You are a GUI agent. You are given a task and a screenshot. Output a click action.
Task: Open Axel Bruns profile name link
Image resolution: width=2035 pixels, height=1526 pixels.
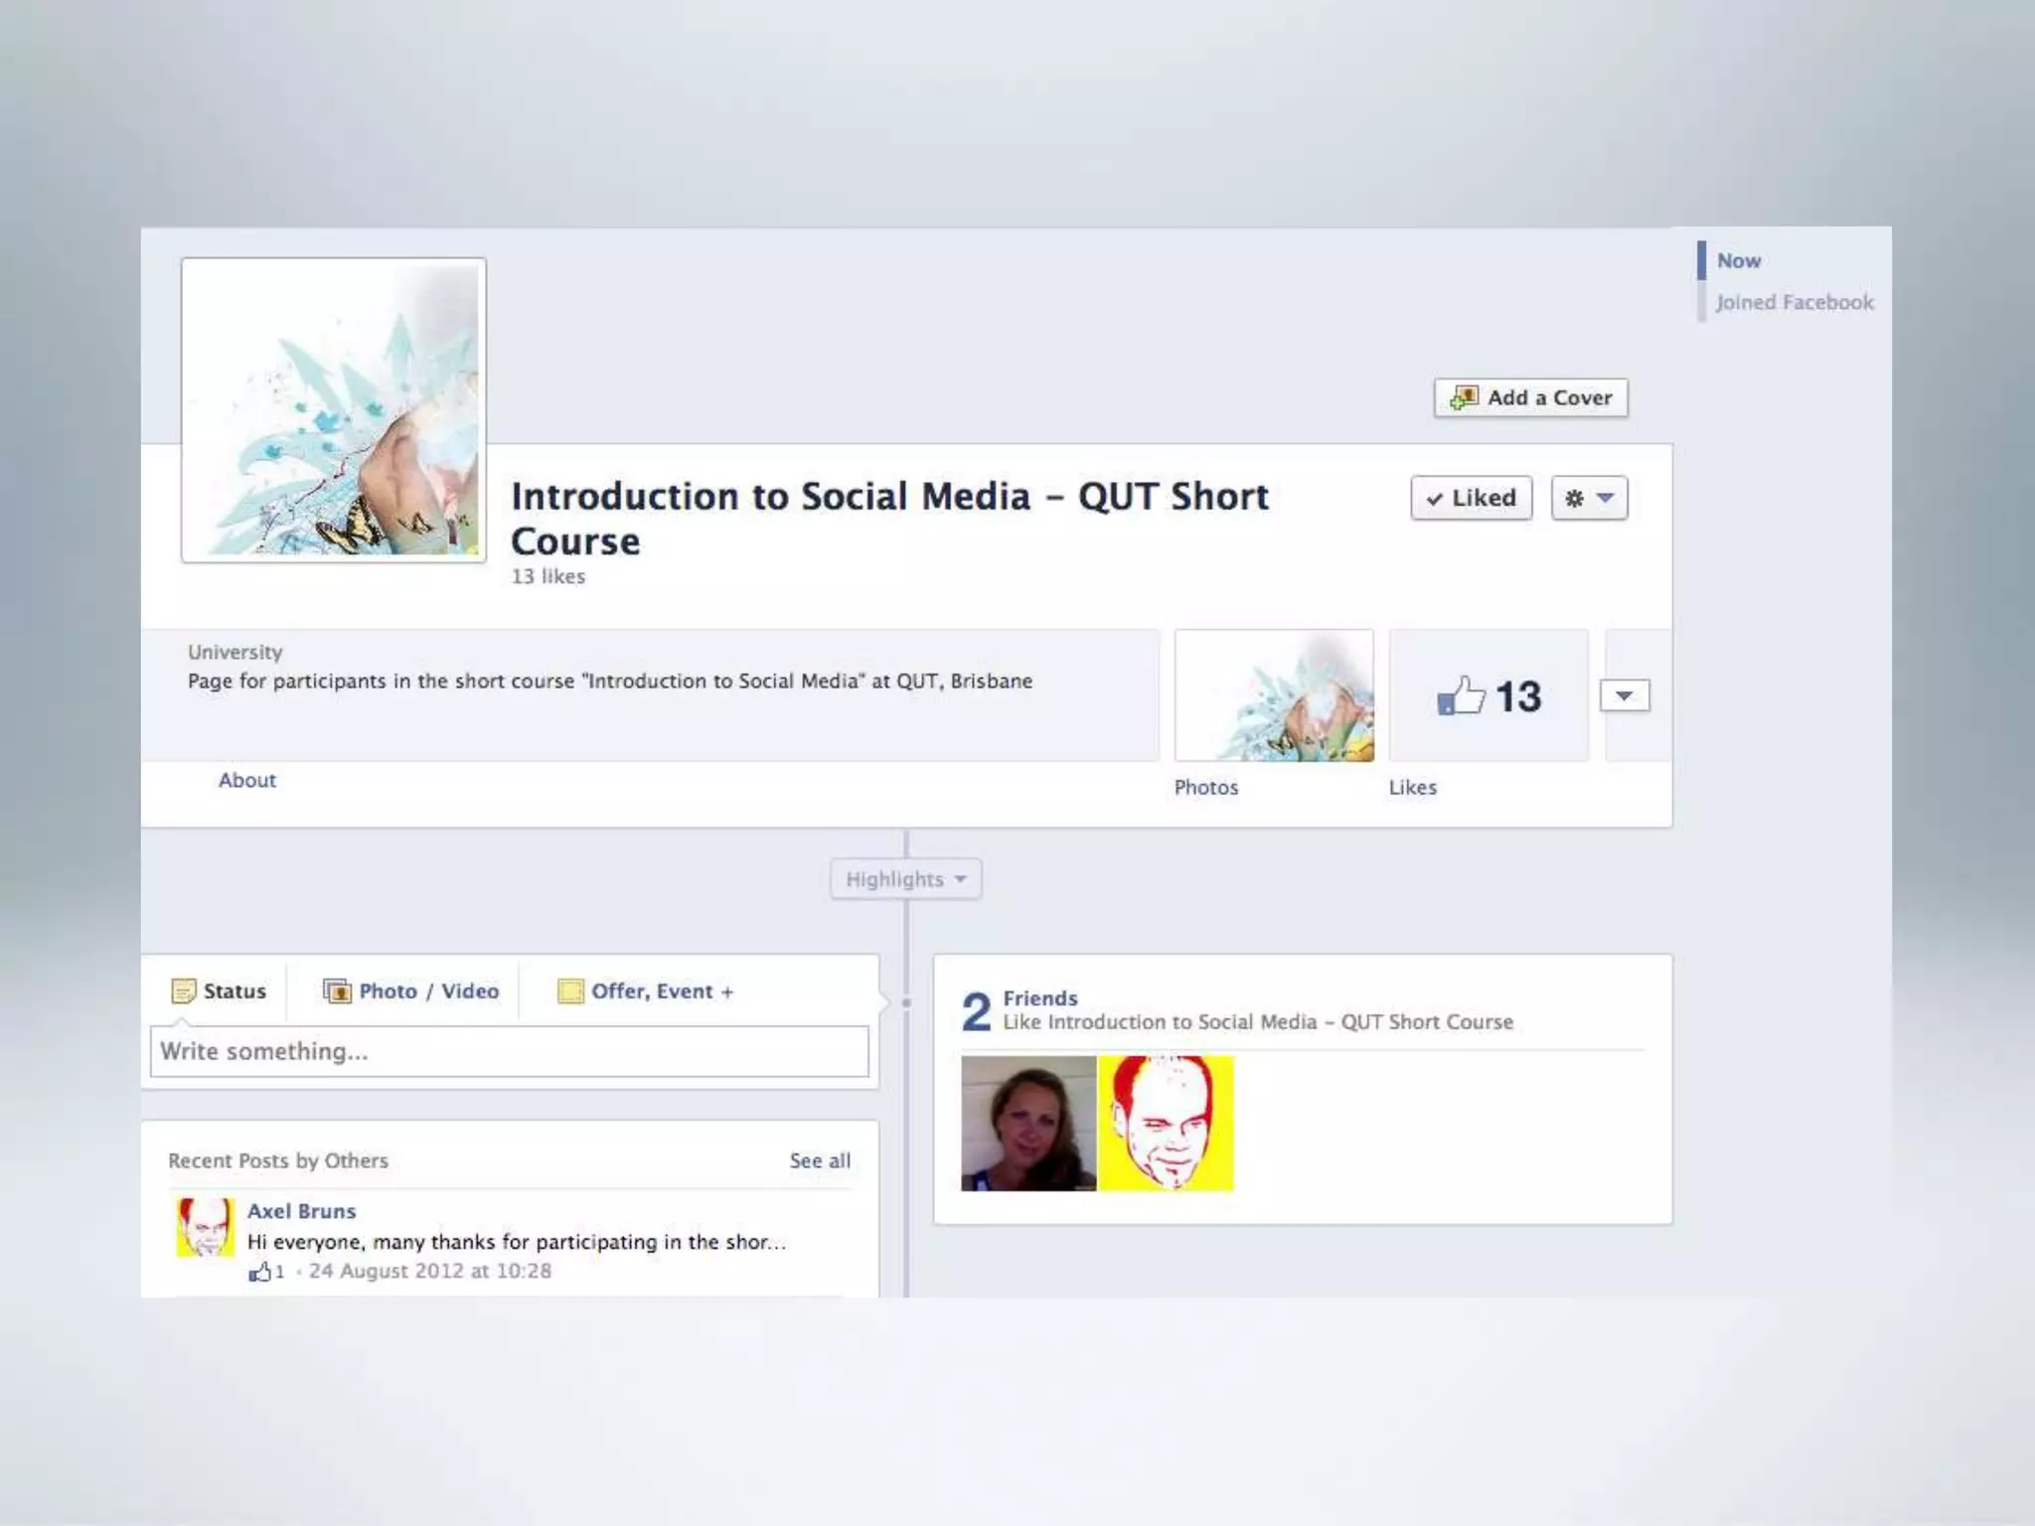(301, 1211)
